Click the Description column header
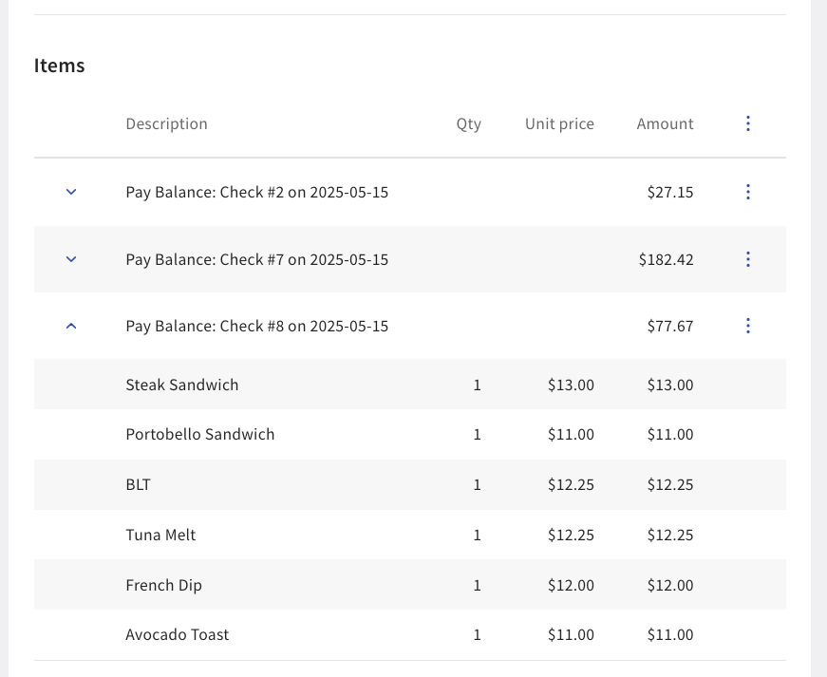The height and width of the screenshot is (677, 827). tap(166, 123)
